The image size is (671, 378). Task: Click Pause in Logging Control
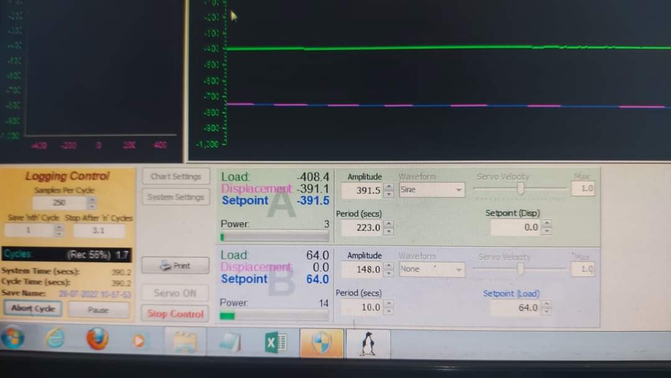point(99,310)
